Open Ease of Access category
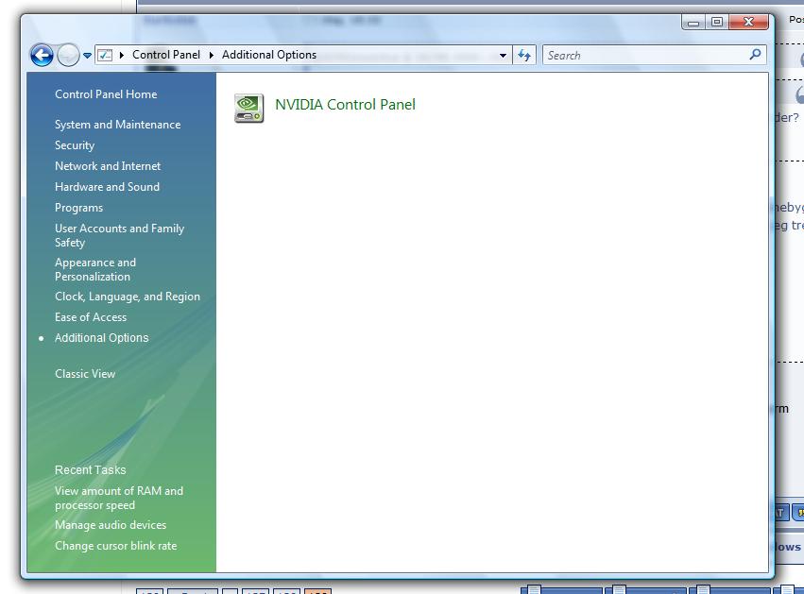804x594 pixels. (91, 317)
